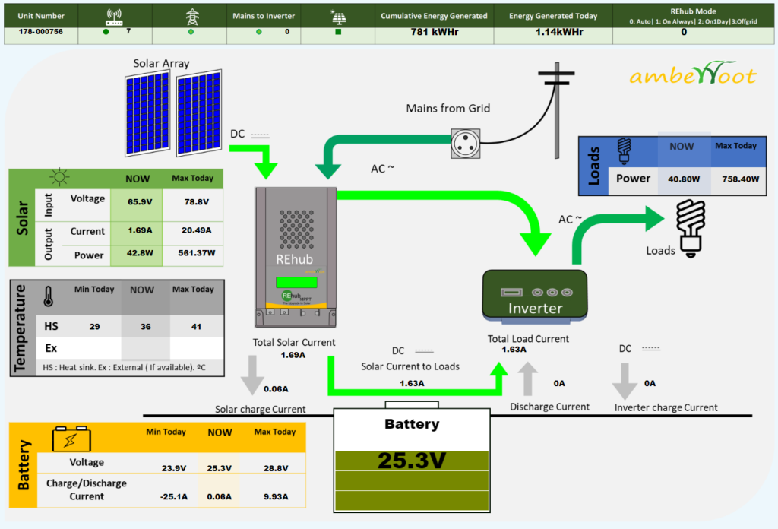
Task: Click the green solar status square
Action: [x=338, y=32]
